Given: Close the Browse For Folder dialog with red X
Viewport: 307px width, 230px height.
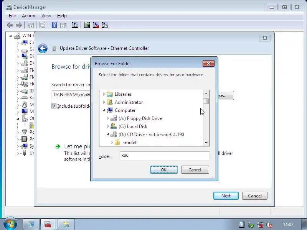Looking at the screenshot, I should pos(208,63).
